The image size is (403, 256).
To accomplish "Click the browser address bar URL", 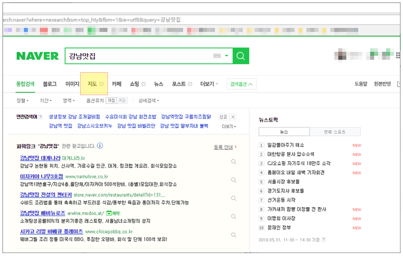I will (92, 20).
